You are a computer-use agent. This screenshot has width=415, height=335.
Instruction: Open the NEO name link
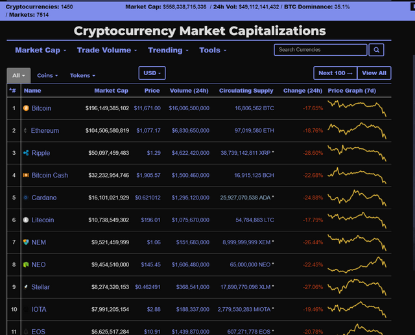click(39, 264)
